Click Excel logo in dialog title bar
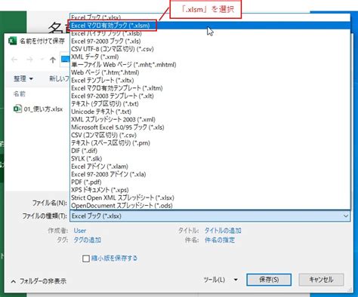Viewport: 358px width, 297px height. click(x=13, y=41)
